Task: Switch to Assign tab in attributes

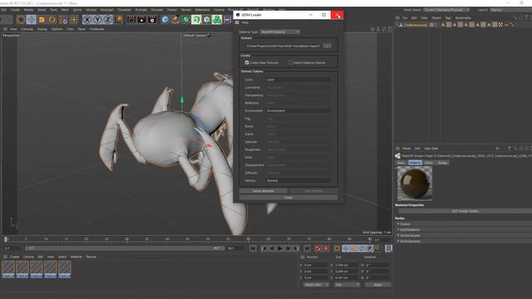Action: click(x=442, y=163)
